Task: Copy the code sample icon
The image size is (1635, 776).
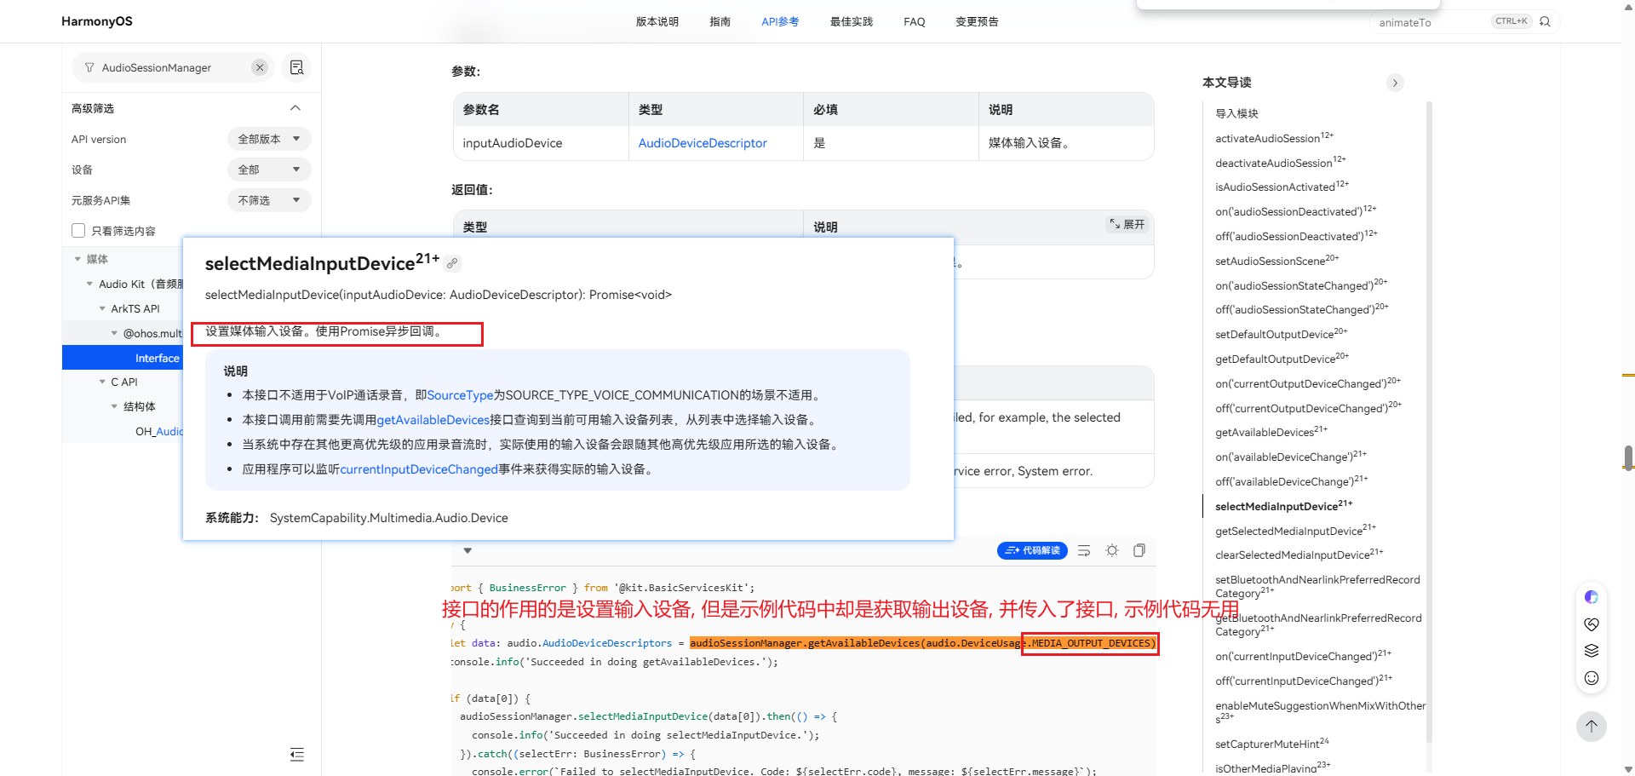Action: coord(1139,550)
